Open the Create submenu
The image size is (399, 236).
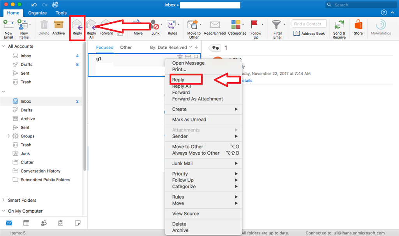point(203,109)
